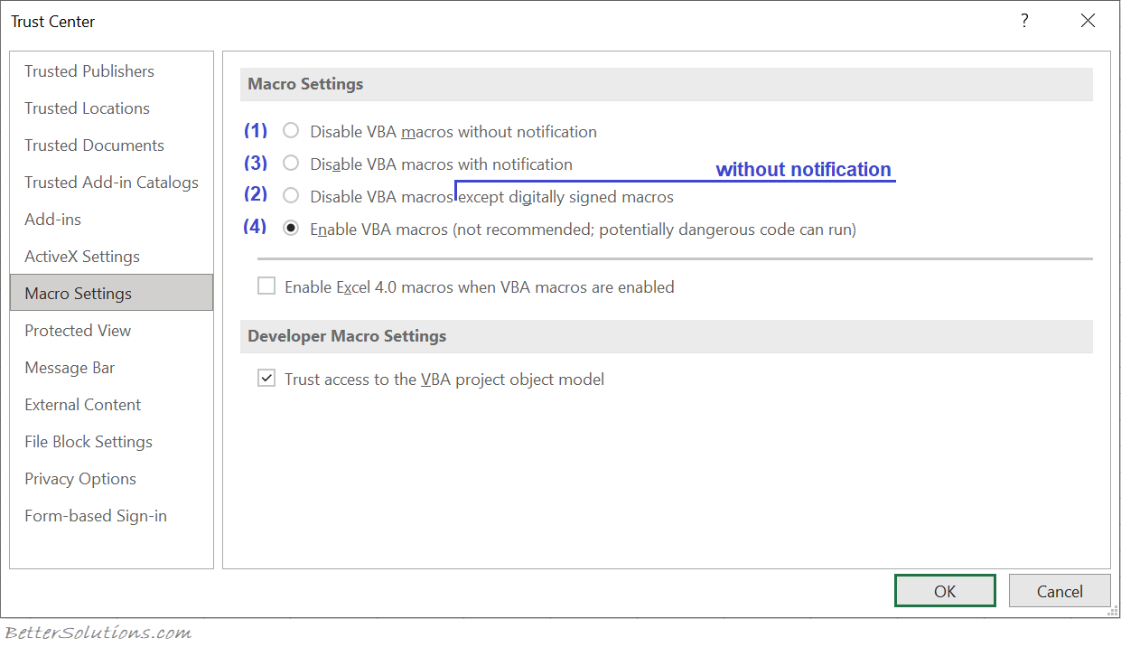The image size is (1121, 647).
Task: Select Trusted Publishers in the sidebar
Action: coord(89,70)
